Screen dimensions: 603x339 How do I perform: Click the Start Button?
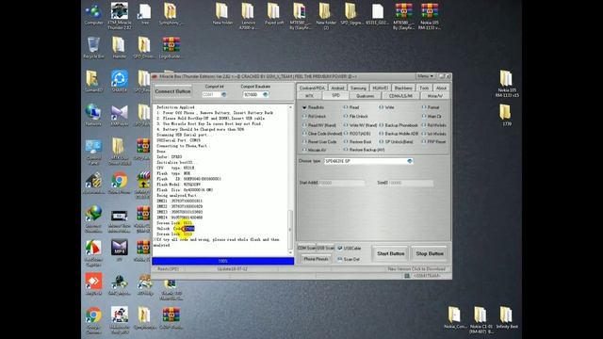coord(390,253)
